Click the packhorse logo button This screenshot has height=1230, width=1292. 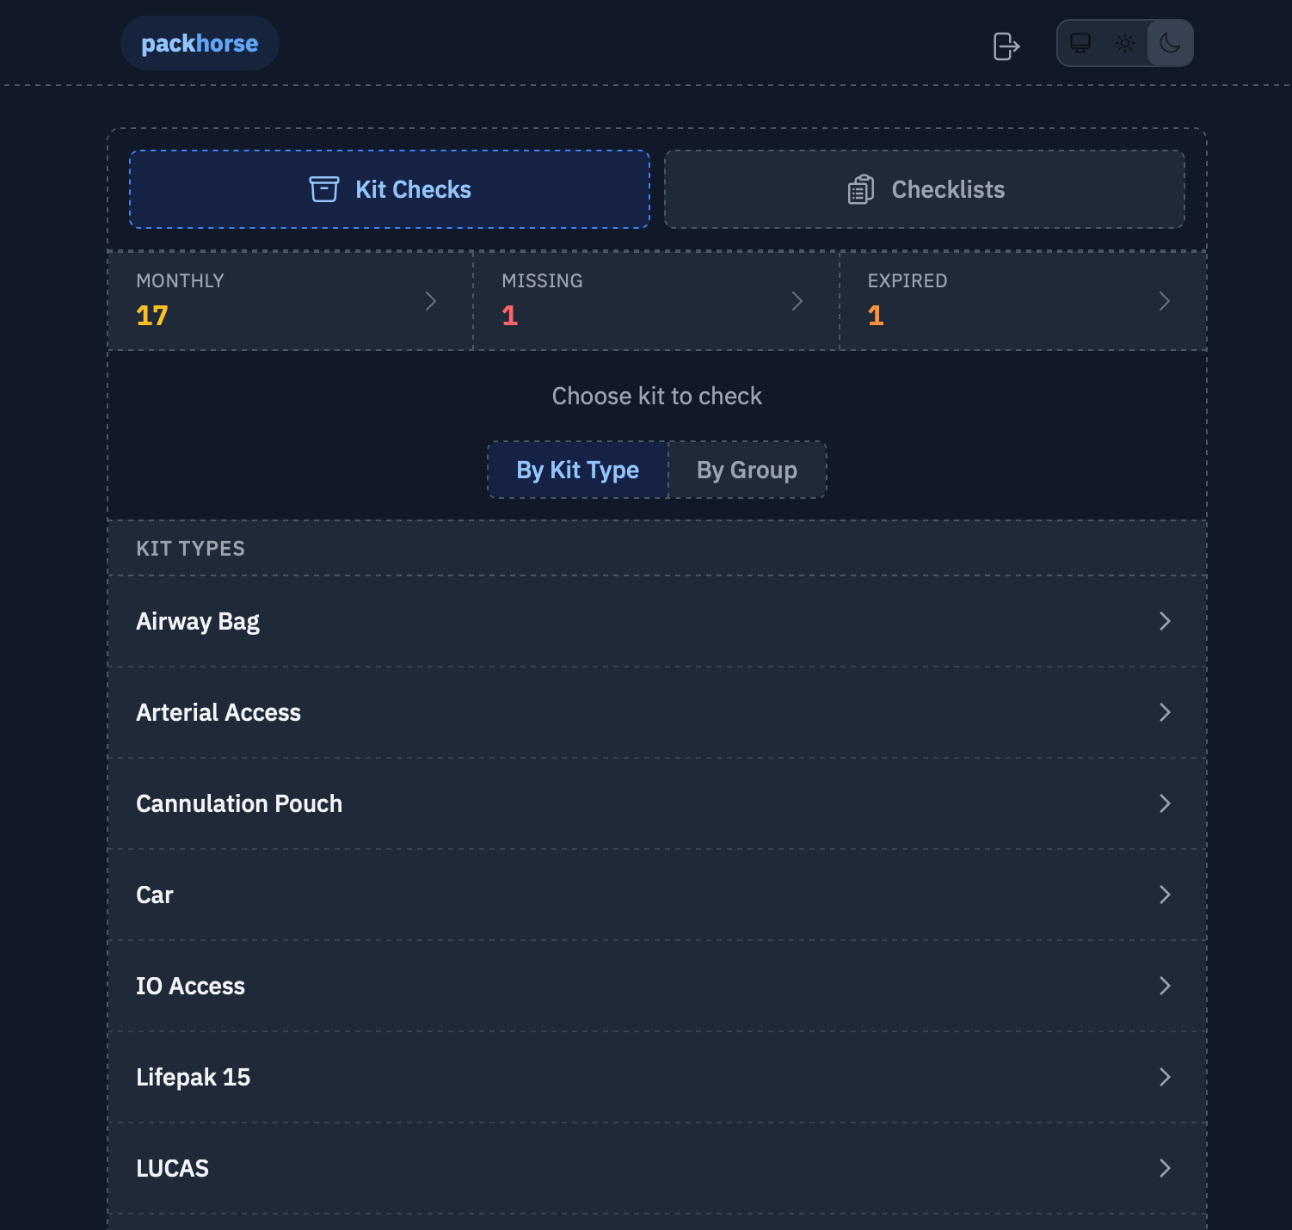pyautogui.click(x=200, y=42)
